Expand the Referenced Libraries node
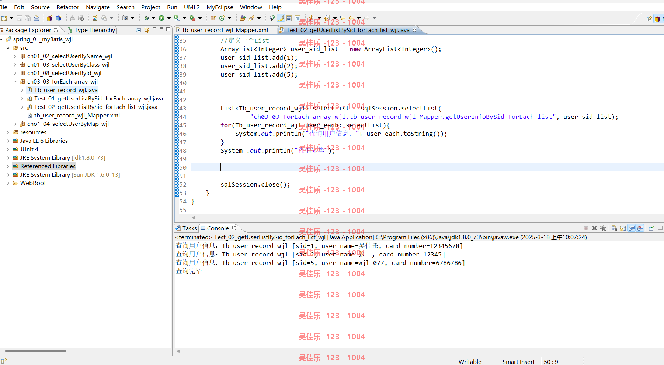This screenshot has width=664, height=365. point(8,166)
